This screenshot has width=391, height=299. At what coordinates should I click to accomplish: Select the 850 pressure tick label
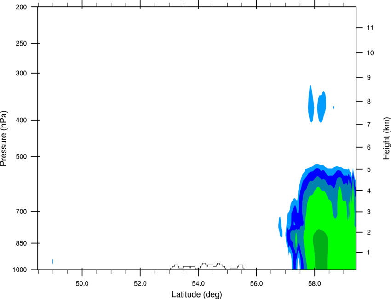(21, 243)
